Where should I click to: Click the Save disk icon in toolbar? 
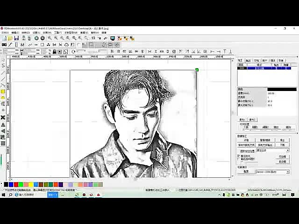point(16,38)
